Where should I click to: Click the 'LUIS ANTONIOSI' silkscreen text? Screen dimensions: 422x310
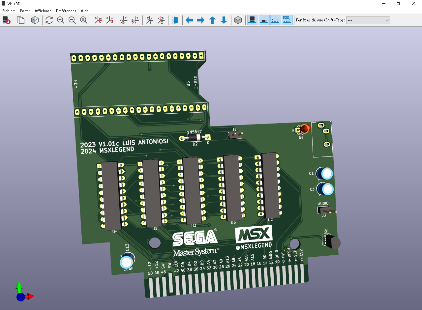pos(145,142)
